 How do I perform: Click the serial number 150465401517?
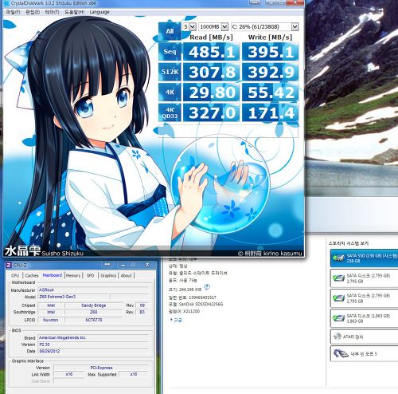[202, 297]
